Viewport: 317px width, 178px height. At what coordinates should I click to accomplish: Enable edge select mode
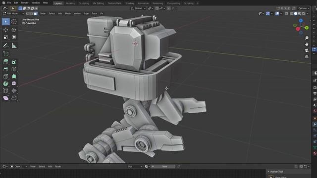click(x=32, y=13)
